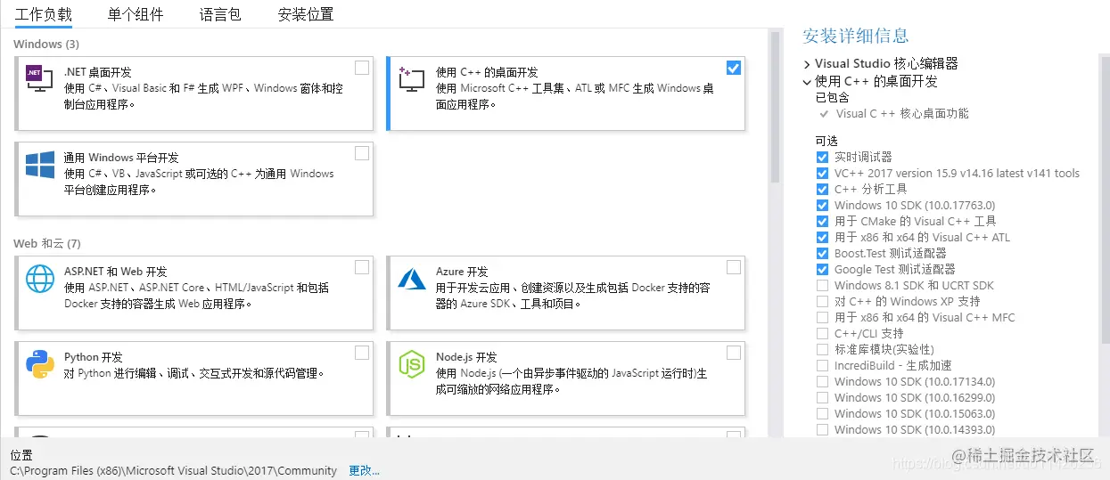Check Windows 10 SDK (10.0.17134.0)
The height and width of the screenshot is (480, 1110).
click(x=822, y=381)
